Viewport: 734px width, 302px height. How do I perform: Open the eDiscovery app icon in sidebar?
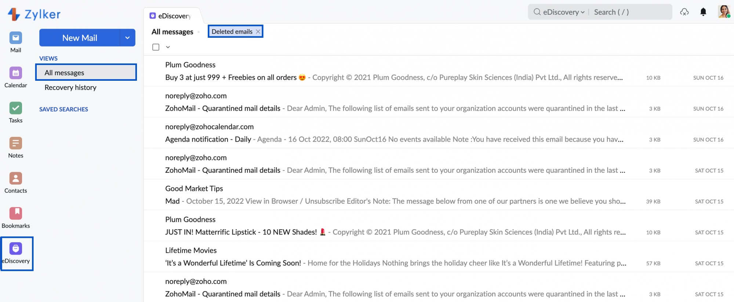point(16,249)
